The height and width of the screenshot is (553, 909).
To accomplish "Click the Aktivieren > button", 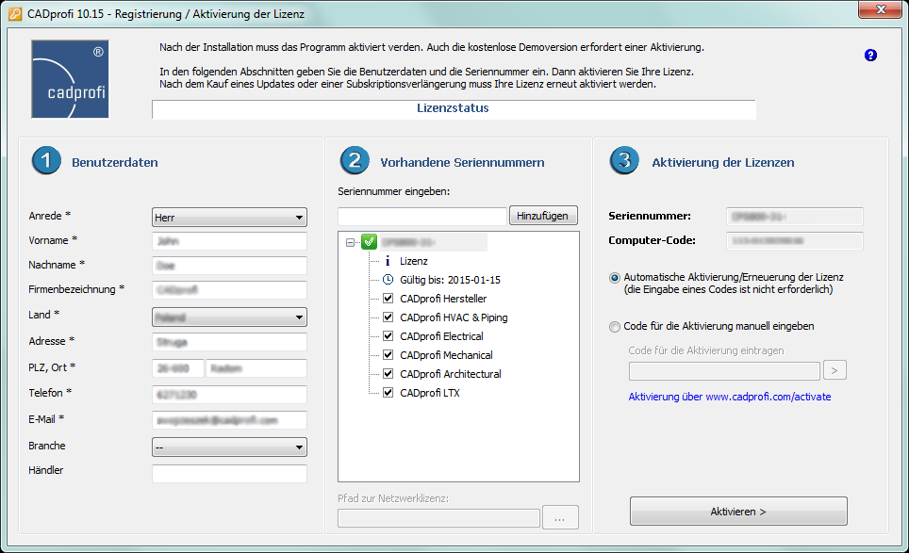I will pos(738,512).
